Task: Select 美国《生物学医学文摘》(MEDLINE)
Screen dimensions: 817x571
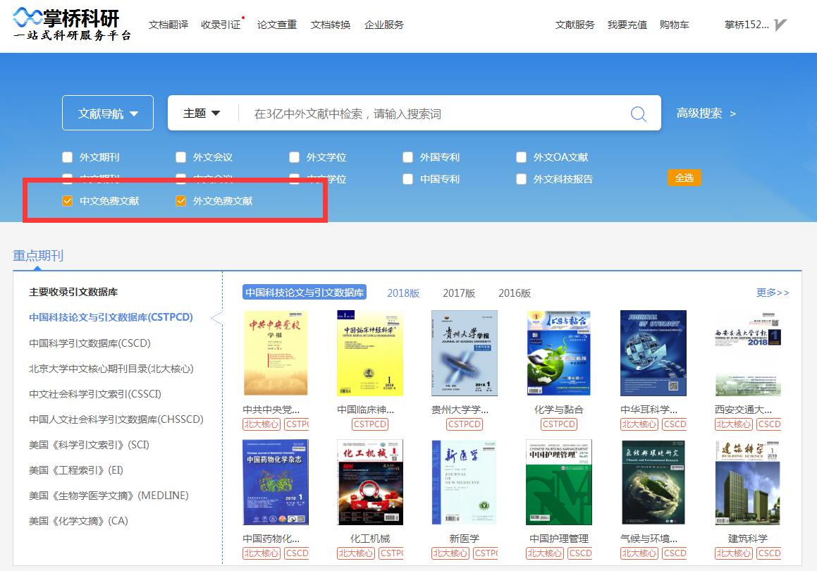Action: tap(109, 496)
